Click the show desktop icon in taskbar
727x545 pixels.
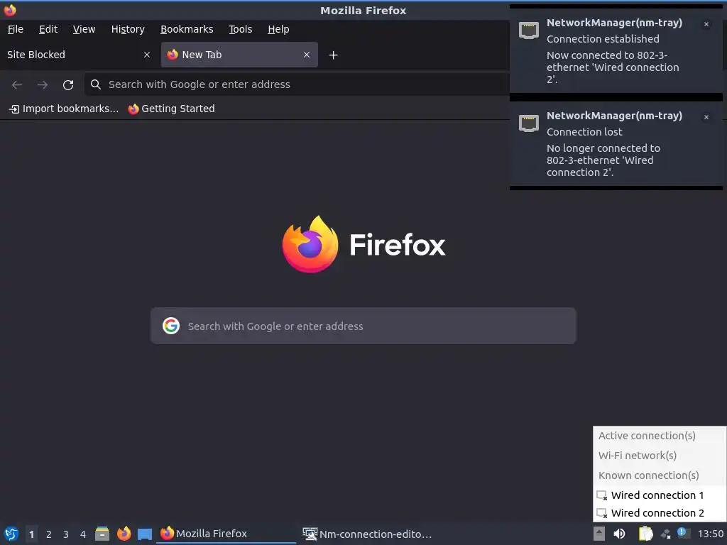pyautogui.click(x=145, y=534)
